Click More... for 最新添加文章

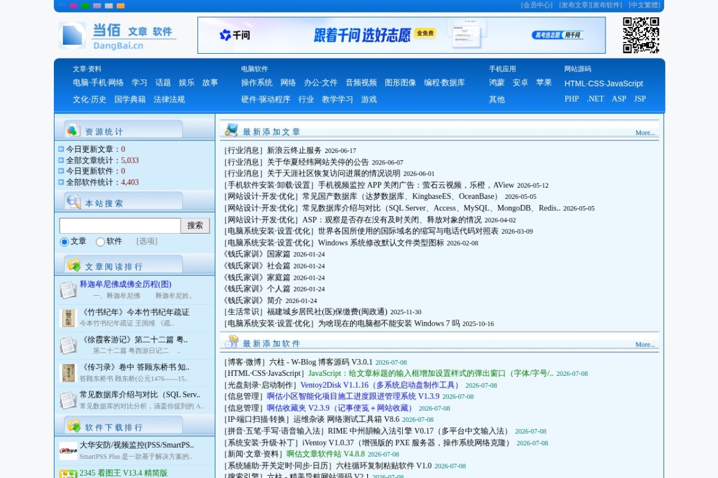(x=645, y=133)
